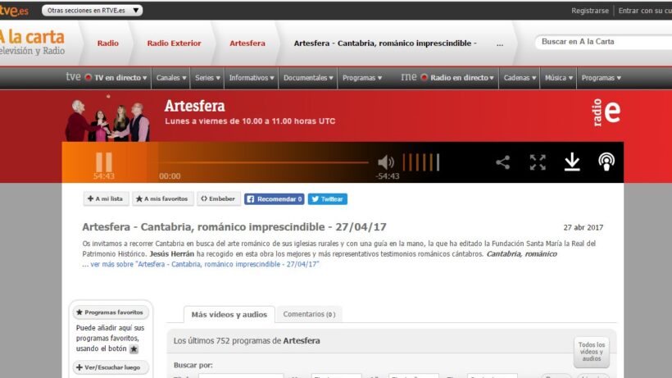Expand the tve Programas dropdown
This screenshot has width=672, height=378.
[362, 78]
